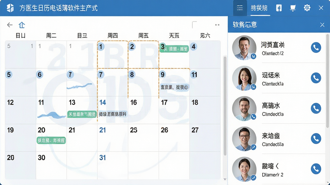Open settings gear in title bar
Viewport: 330px width, 185px height.
307,8
